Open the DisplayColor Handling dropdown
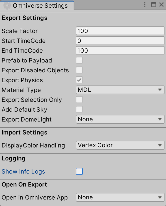 tap(120, 145)
